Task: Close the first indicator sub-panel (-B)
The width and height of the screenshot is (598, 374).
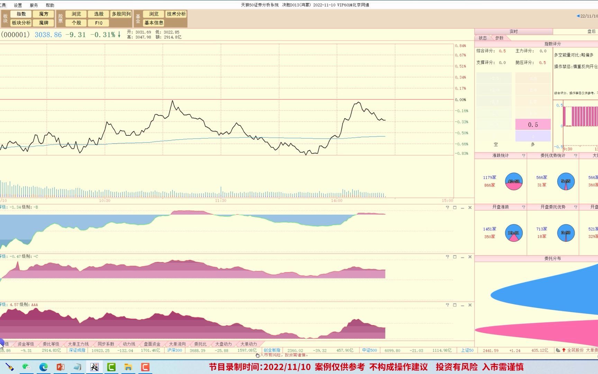Action: click(470, 207)
